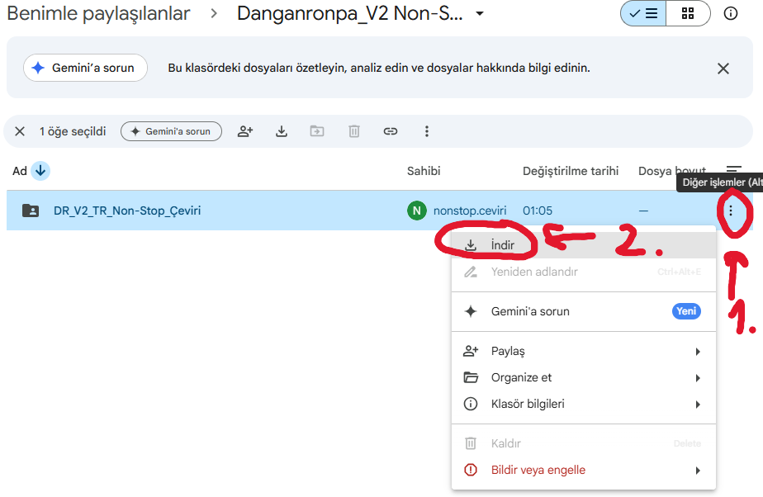Expand the arrow beside Bildir veya engelle
The width and height of the screenshot is (763, 497).
point(698,471)
